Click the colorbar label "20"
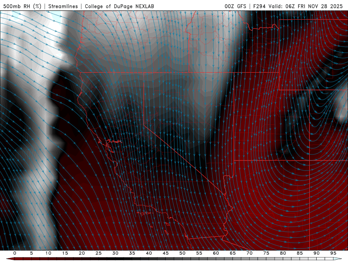The height and width of the screenshot is (261, 348). coord(82,253)
